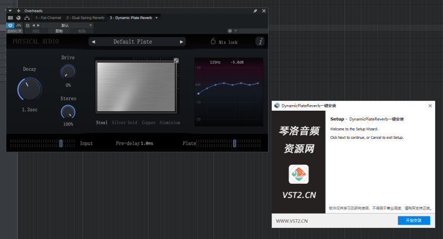Click the 粘贴 paste button
The height and width of the screenshot is (239, 443).
tap(82, 31)
